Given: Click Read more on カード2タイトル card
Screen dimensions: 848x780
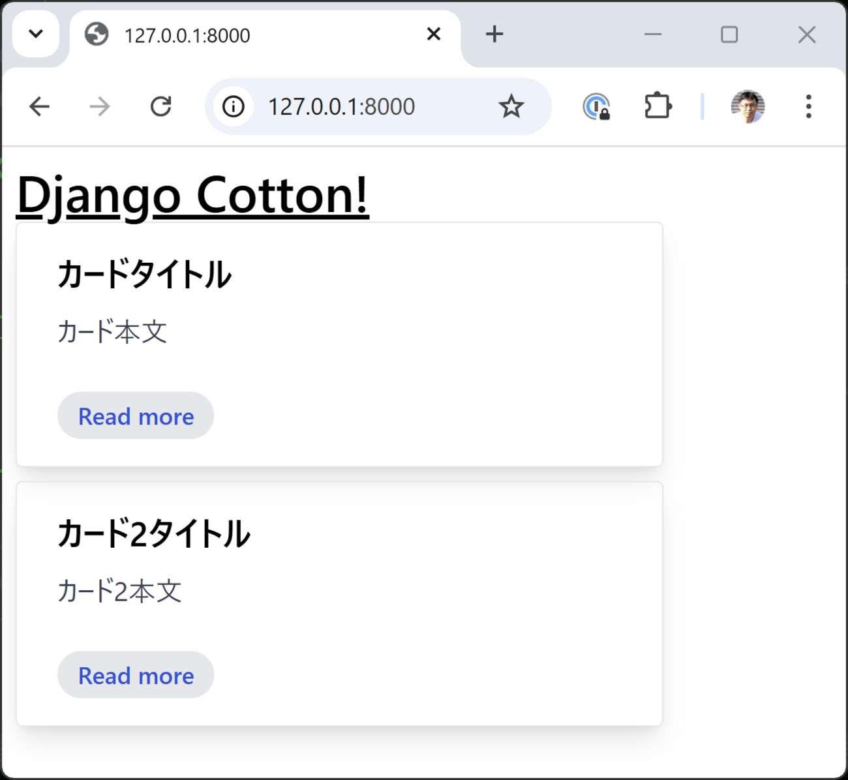Looking at the screenshot, I should coord(136,676).
